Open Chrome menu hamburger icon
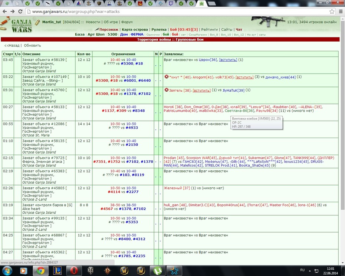345x276 pixels. (341, 11)
